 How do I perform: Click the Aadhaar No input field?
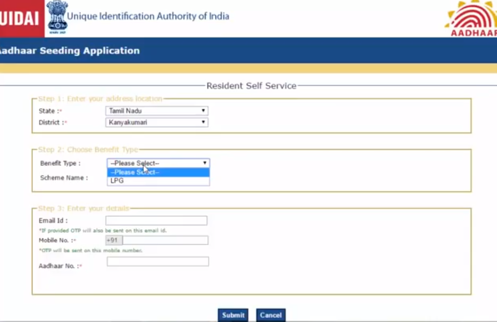[158, 261]
